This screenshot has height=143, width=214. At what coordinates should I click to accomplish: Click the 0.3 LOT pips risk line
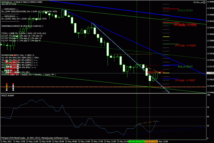click(x=21, y=41)
